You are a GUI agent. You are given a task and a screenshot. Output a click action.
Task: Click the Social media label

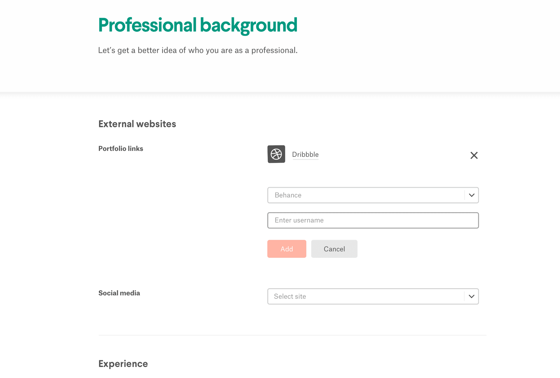tap(119, 293)
